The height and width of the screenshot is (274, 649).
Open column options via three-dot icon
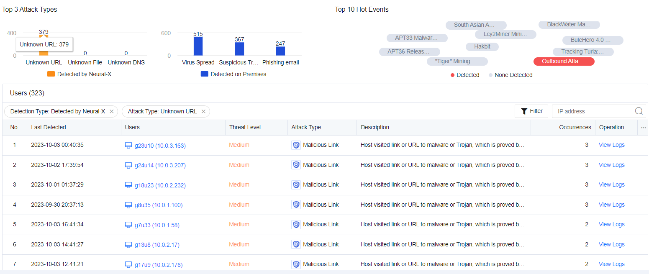point(643,128)
